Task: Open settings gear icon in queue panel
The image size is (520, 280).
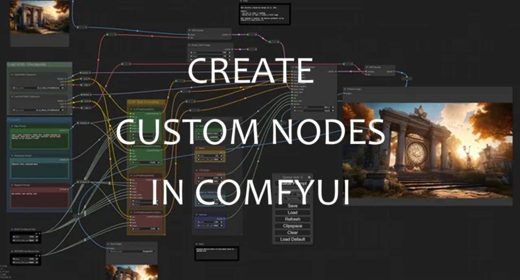Action: click(309, 177)
